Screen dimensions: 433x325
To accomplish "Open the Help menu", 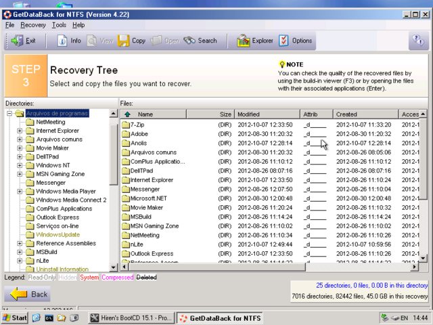I will coord(78,25).
